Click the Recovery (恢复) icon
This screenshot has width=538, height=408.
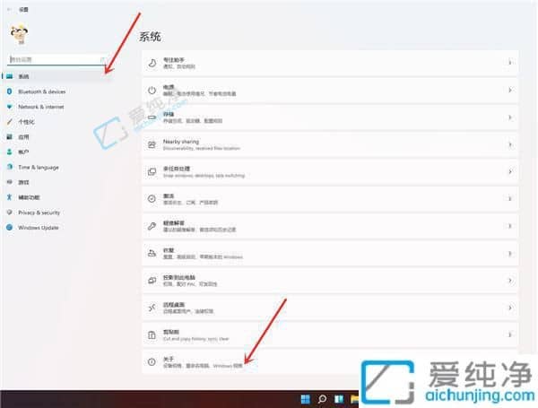click(x=152, y=253)
